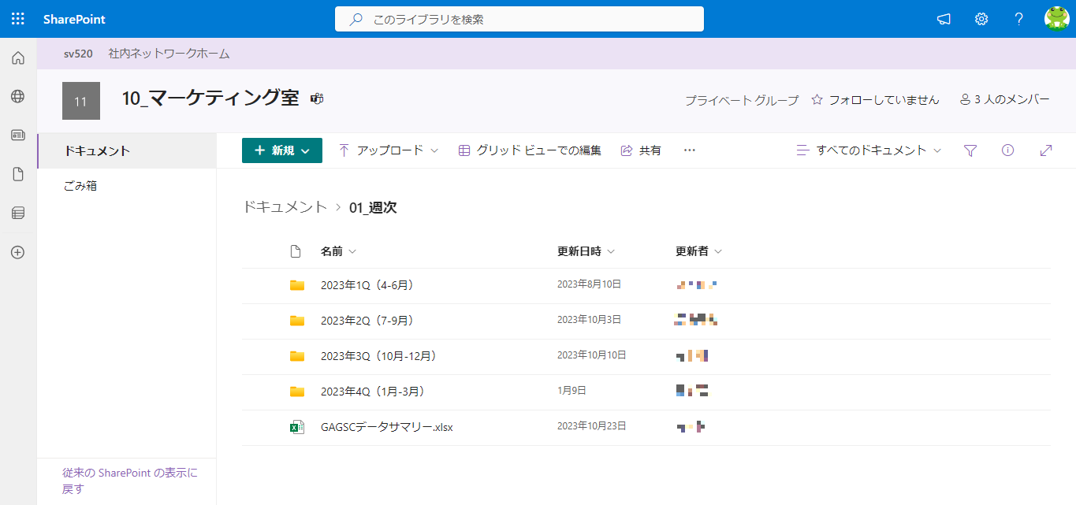This screenshot has height=505, width=1076.
Task: Open the overflow menu with three dots
Action: click(x=689, y=150)
